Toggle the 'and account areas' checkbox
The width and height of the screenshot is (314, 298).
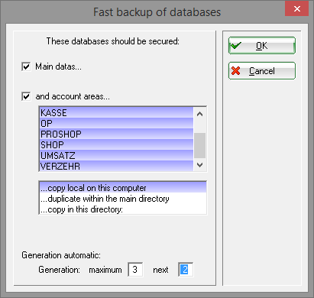tap(26, 96)
